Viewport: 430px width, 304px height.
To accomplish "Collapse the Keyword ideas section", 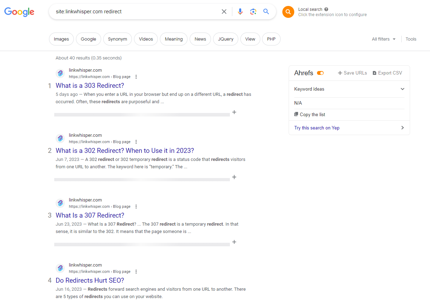I will pos(402,89).
